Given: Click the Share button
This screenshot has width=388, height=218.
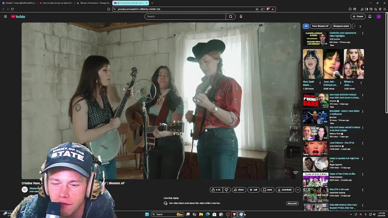Looking at the screenshot, I should 239,190.
